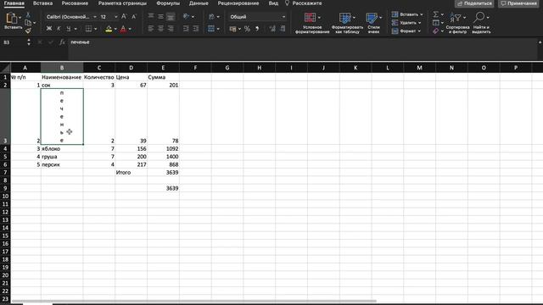Viewport: 543px width, 305px height.
Task: Open Найти и выделить magnifier
Action: coord(481,23)
